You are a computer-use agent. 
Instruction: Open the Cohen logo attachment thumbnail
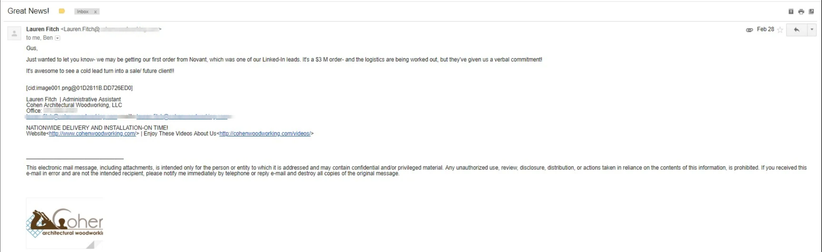65,223
